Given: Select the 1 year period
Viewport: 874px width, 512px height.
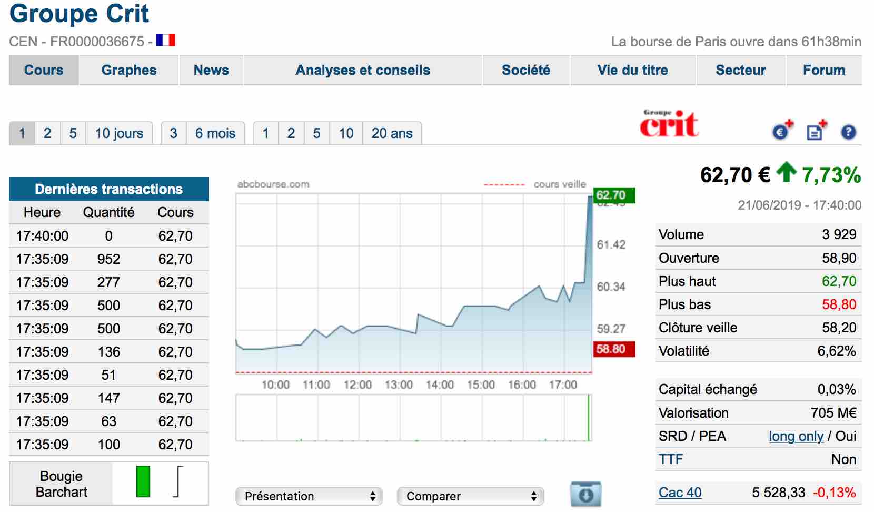Looking at the screenshot, I should point(266,133).
